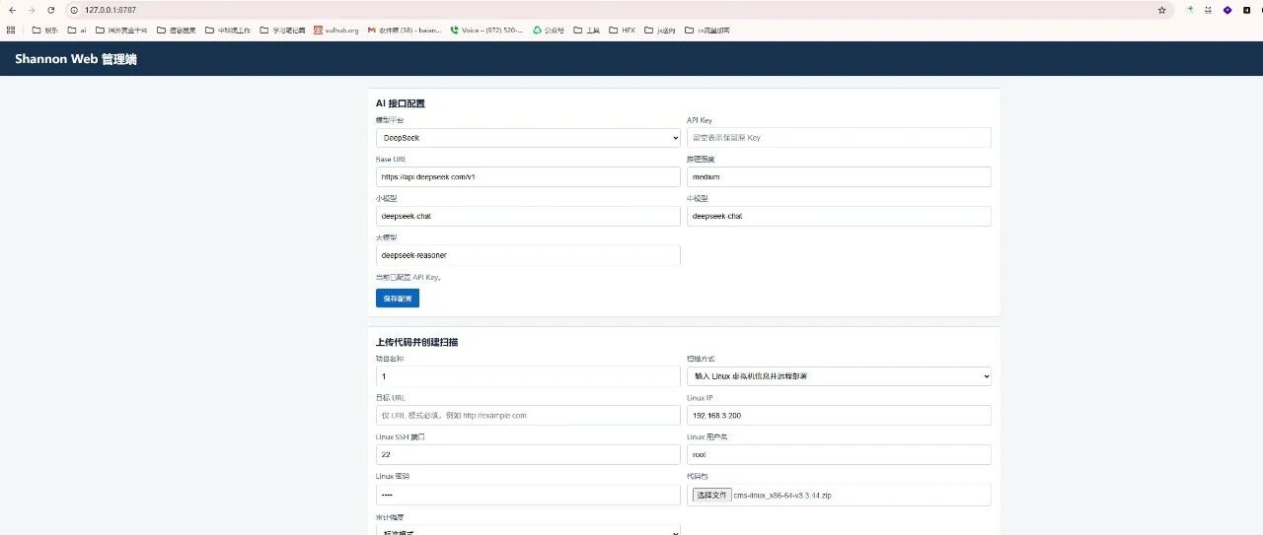Go back with the browser back arrow
The width and height of the screenshot is (1263, 535).
coord(12,10)
